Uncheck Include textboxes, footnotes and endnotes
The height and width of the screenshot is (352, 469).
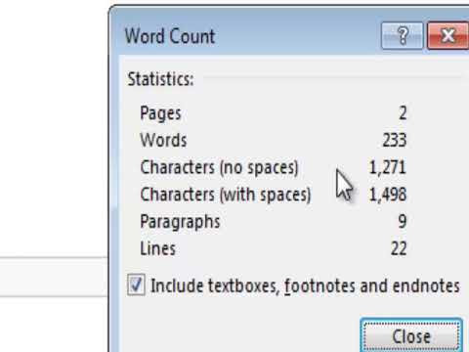pos(136,285)
